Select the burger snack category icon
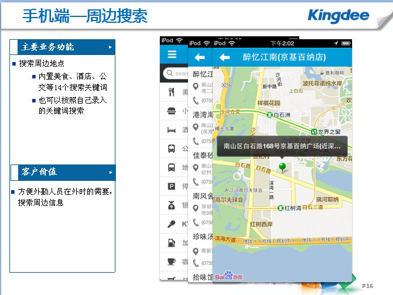Image resolution: width=393 pixels, height=295 pixels. point(172,111)
